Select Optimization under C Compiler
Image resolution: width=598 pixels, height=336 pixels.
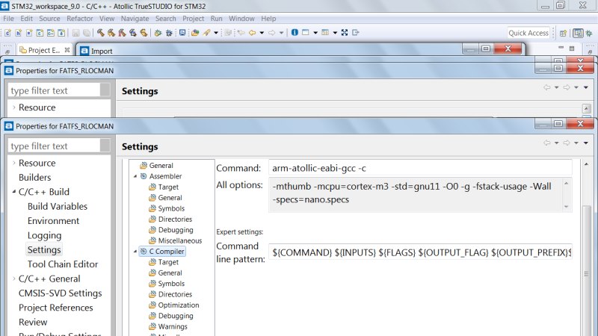(179, 305)
